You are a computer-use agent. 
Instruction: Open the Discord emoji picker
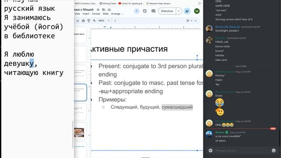pyautogui.click(x=274, y=151)
